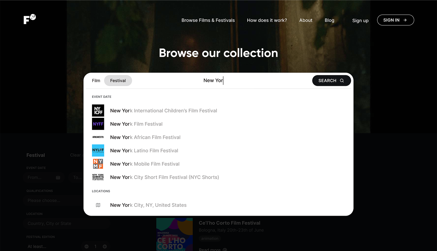The height and width of the screenshot is (251, 437).
Task: Choose New York Film Festival suggestion
Action: pyautogui.click(x=136, y=124)
